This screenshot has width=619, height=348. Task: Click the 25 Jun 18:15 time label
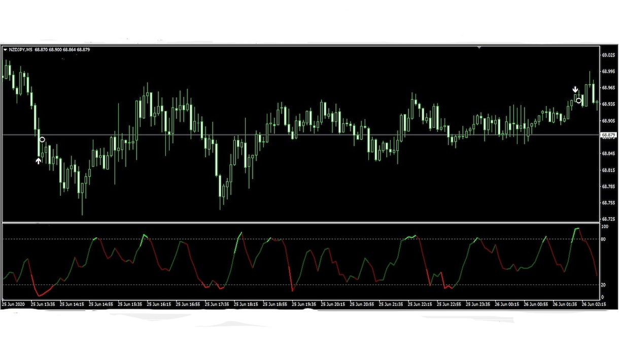(246, 304)
